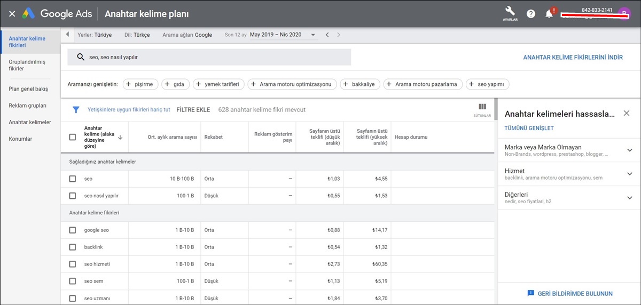Add 'Arama motoru optimizasyonu' chip

[x=292, y=84]
